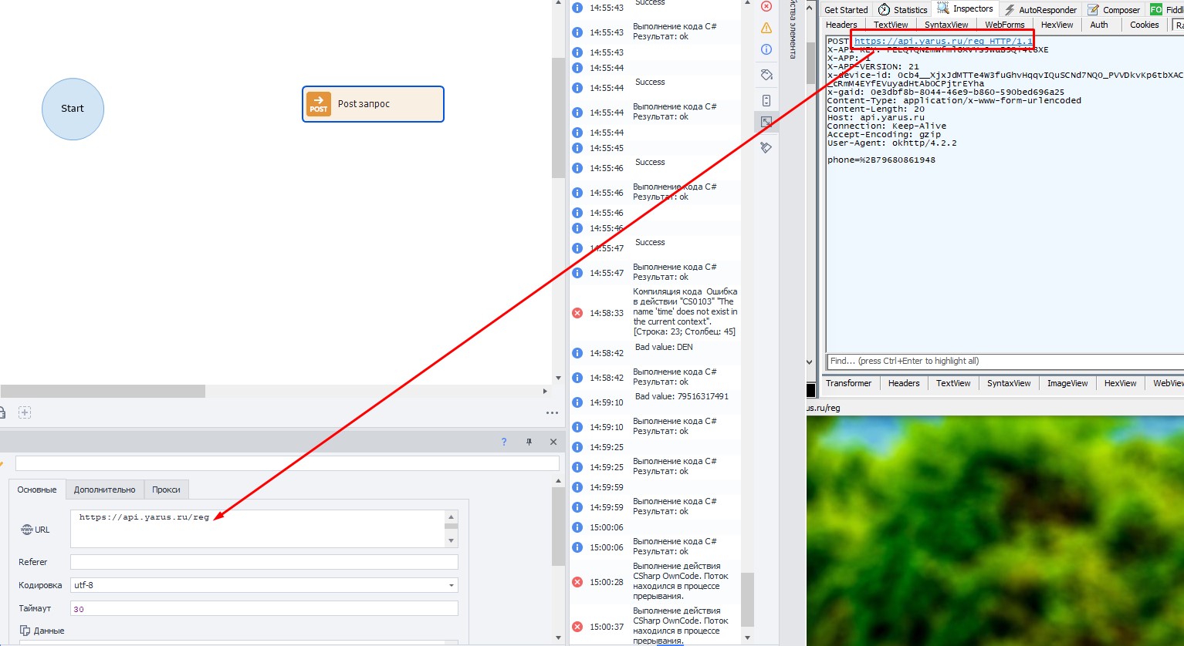Select the request Auth tab
Image resolution: width=1184 pixels, height=646 pixels.
pos(1099,25)
